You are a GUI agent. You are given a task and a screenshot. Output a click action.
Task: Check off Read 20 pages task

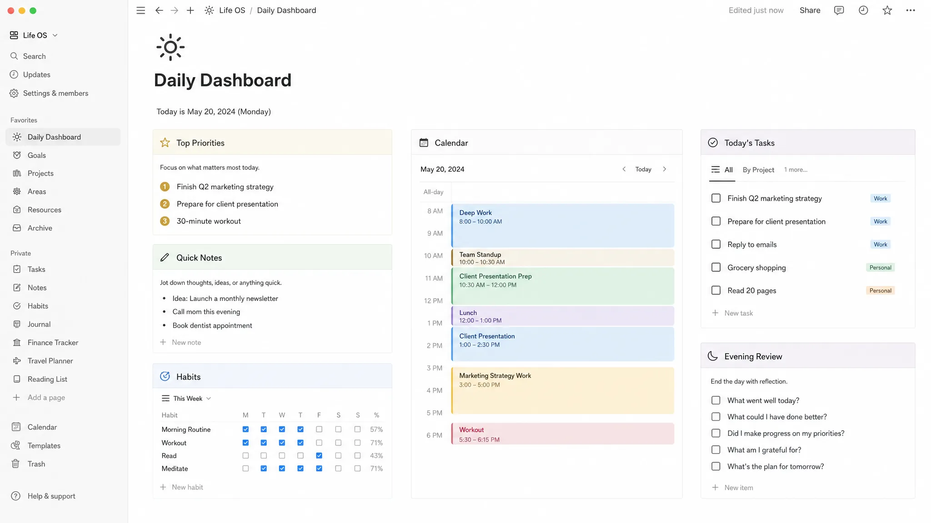pos(716,290)
